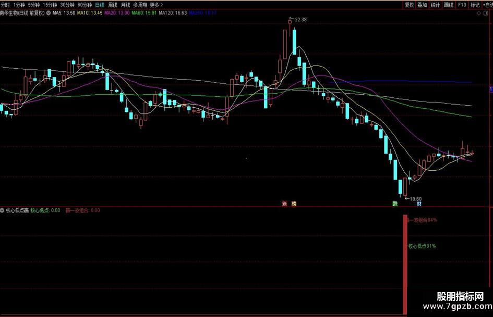Click the MA5: 13.50 label
This screenshot has height=317, width=493.
[x=64, y=13]
